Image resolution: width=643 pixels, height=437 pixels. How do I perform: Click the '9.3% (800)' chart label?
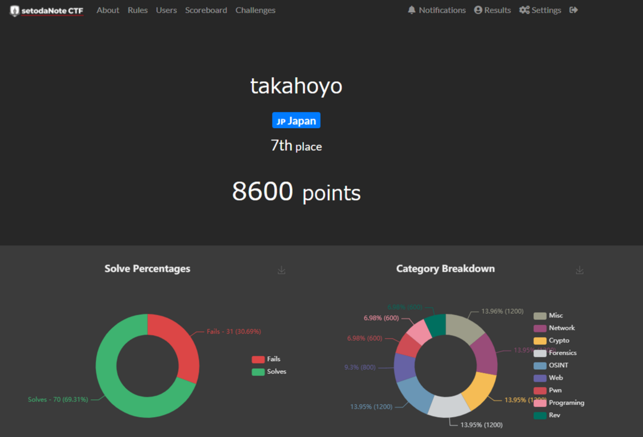pyautogui.click(x=360, y=367)
